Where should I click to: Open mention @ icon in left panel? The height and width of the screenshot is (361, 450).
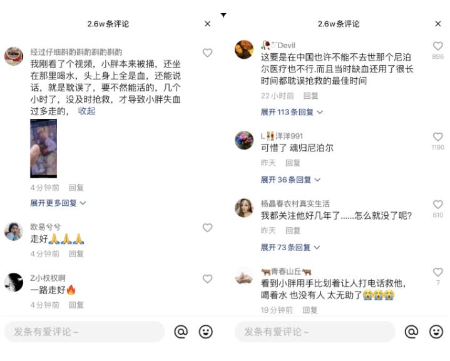pyautogui.click(x=181, y=332)
